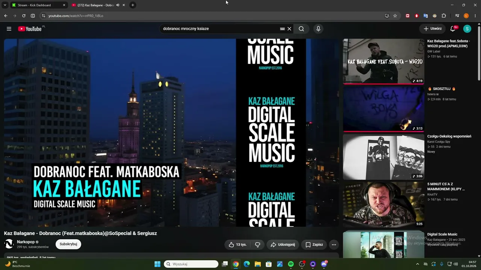481x270 pixels.
Task: Open the YouTube guide hamburger menu
Action: (x=9, y=29)
